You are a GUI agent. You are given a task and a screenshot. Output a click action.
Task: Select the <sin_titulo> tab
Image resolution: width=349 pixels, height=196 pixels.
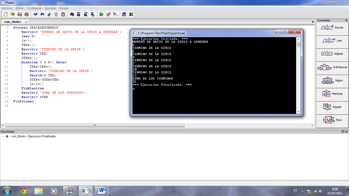(x=13, y=22)
